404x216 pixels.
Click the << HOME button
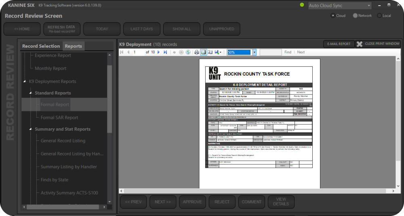point(22,29)
